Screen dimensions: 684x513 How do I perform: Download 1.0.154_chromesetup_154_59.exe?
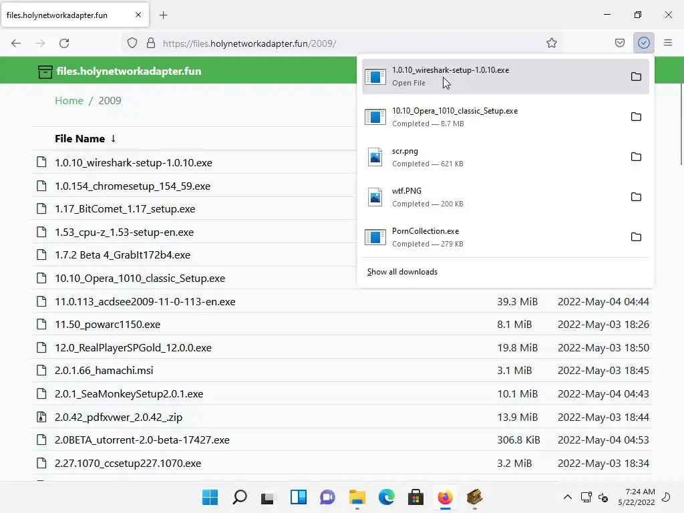[133, 186]
